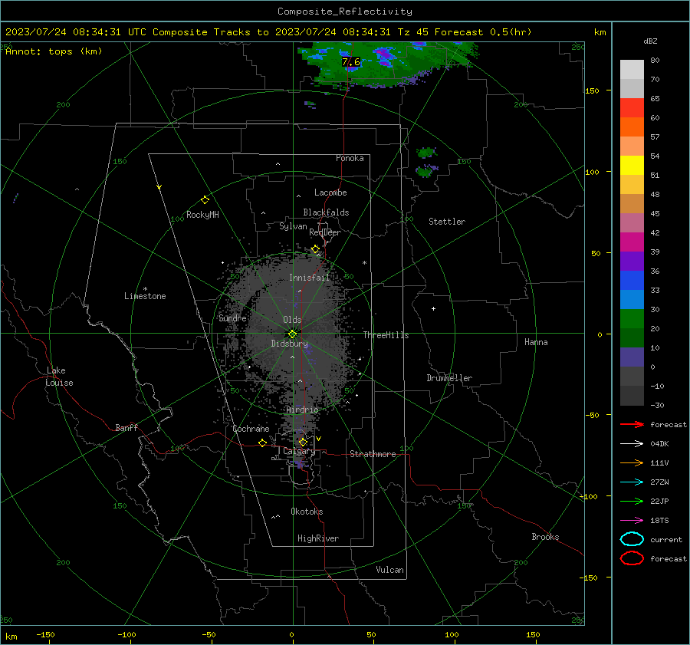Select the red 60-65 dBZ color swatch
This screenshot has width=690, height=645.
[632, 108]
